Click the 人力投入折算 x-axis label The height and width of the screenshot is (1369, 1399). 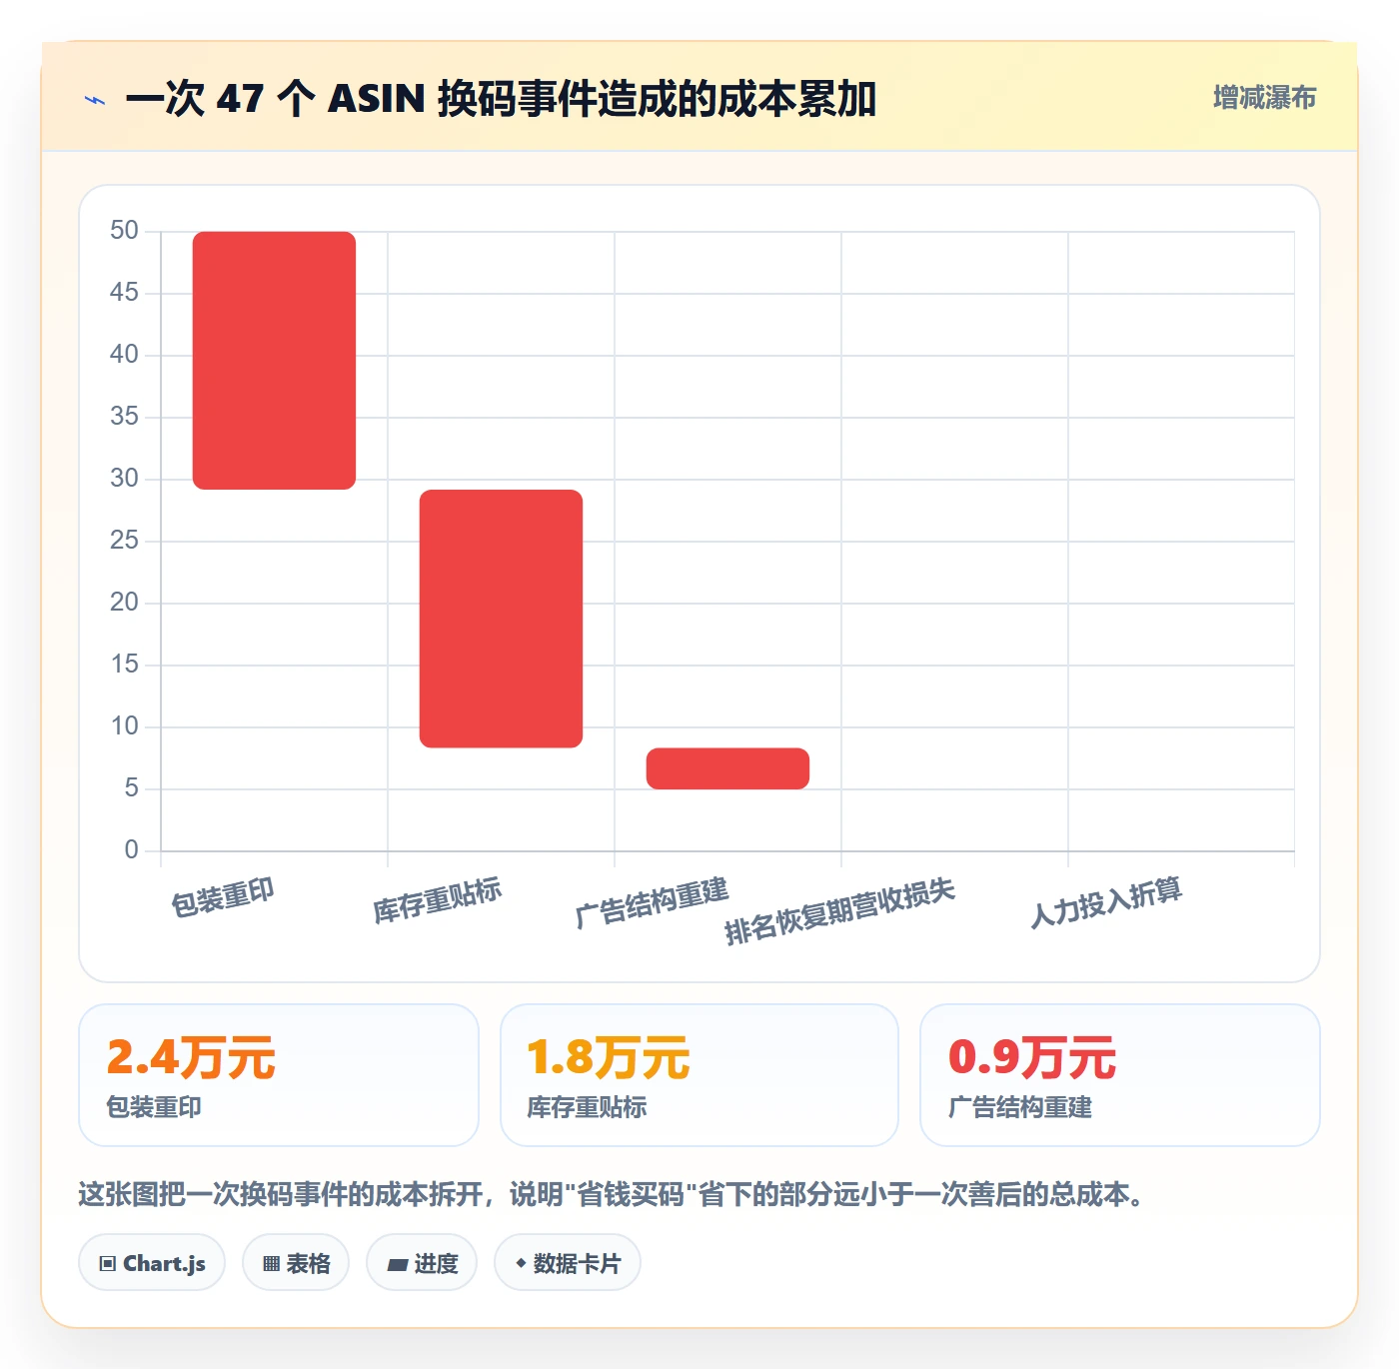point(1106,903)
